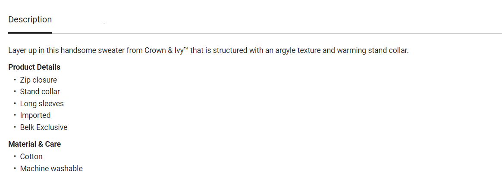Click the word warming in the description
The height and width of the screenshot is (188, 502).
[x=351, y=50]
